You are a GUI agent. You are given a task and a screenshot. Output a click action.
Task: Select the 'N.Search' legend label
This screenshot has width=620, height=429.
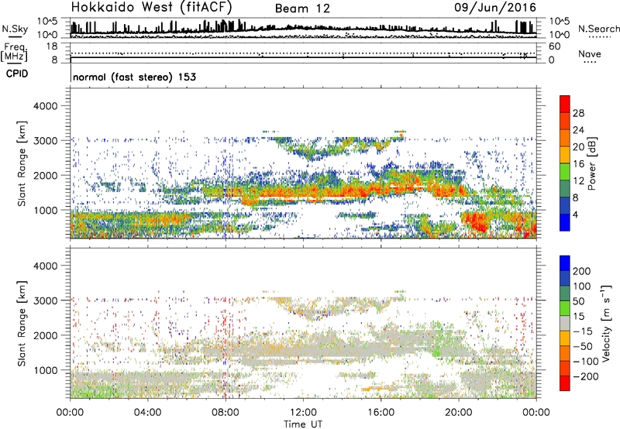(x=598, y=29)
